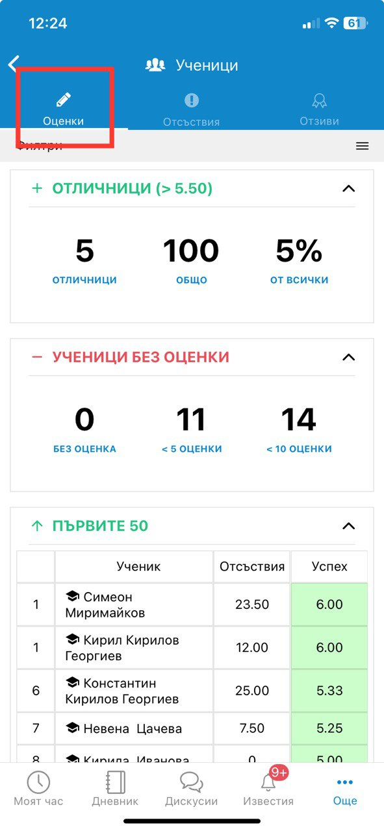Tap the < 5 ОЦЕНКИ link
The width and height of the screenshot is (384, 831).
(192, 449)
